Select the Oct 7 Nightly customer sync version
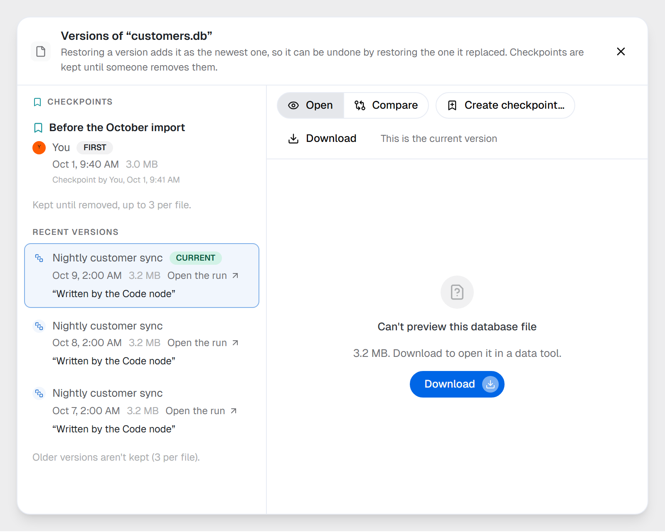The image size is (665, 532). [142, 411]
